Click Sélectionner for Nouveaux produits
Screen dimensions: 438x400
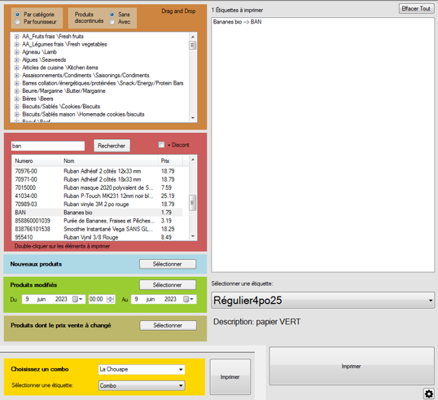[x=168, y=264]
